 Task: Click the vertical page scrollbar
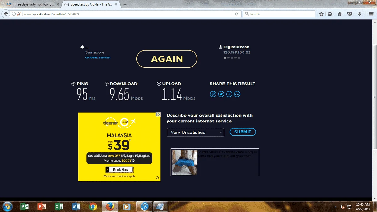374,97
